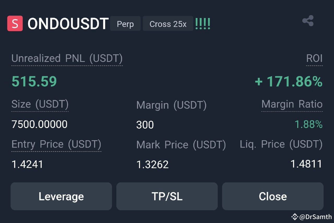Click the green 1.88% margin ratio value
The height and width of the screenshot is (223, 334).
coord(309,125)
